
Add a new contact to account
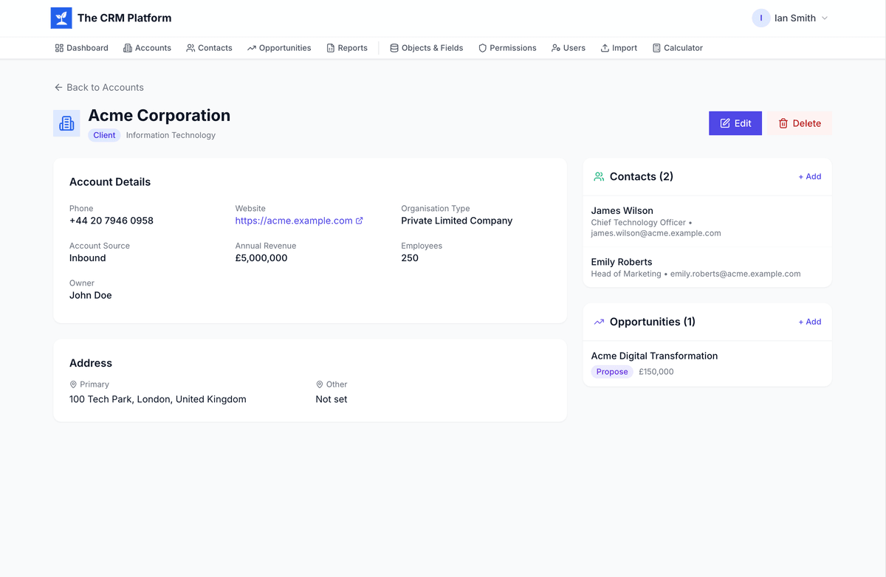click(x=809, y=177)
